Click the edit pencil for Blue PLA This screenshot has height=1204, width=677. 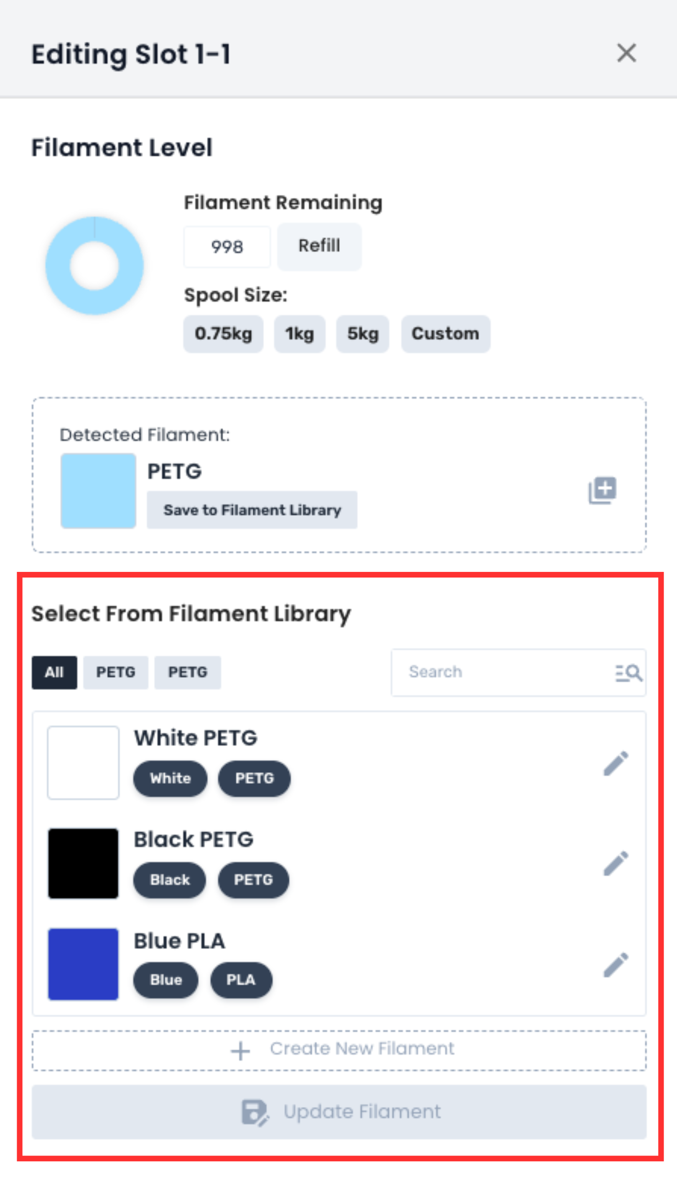pyautogui.click(x=615, y=964)
